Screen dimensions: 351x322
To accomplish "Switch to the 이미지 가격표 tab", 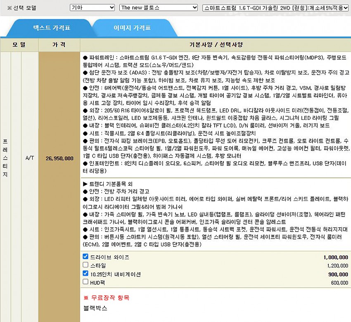I will [x=132, y=28].
